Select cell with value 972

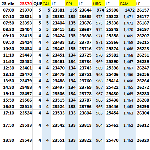tap(99, 29)
